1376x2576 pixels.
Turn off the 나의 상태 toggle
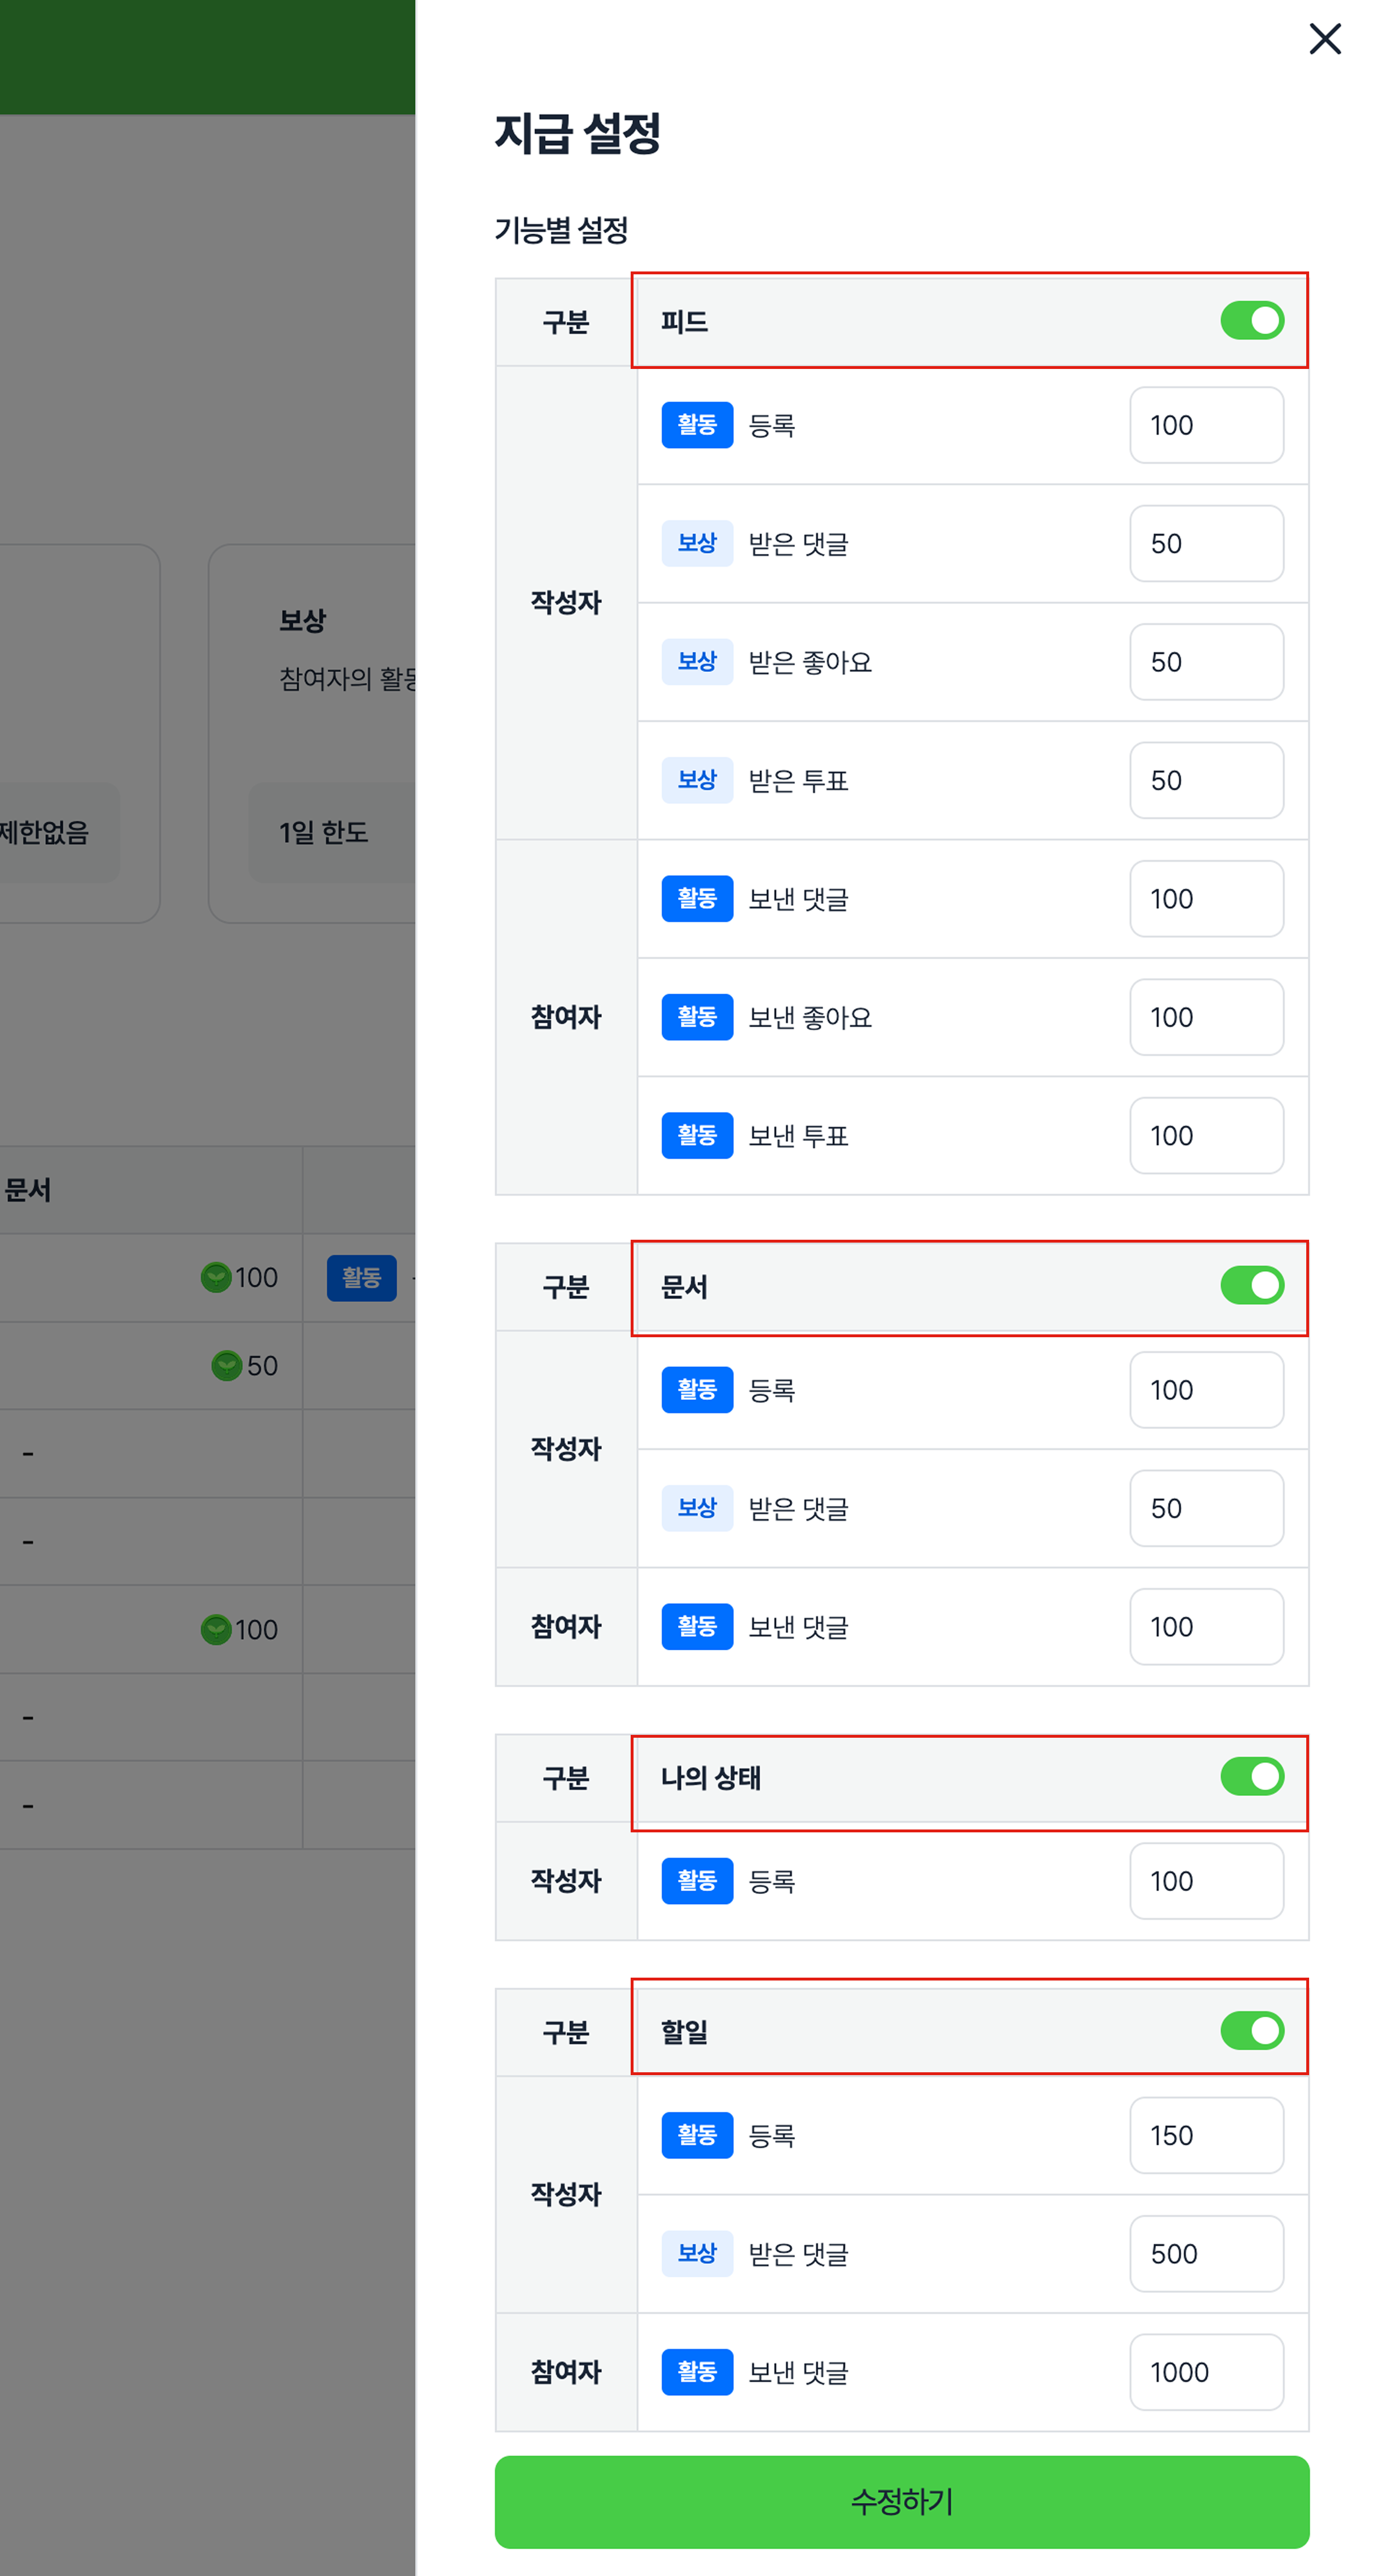pyautogui.click(x=1251, y=1776)
